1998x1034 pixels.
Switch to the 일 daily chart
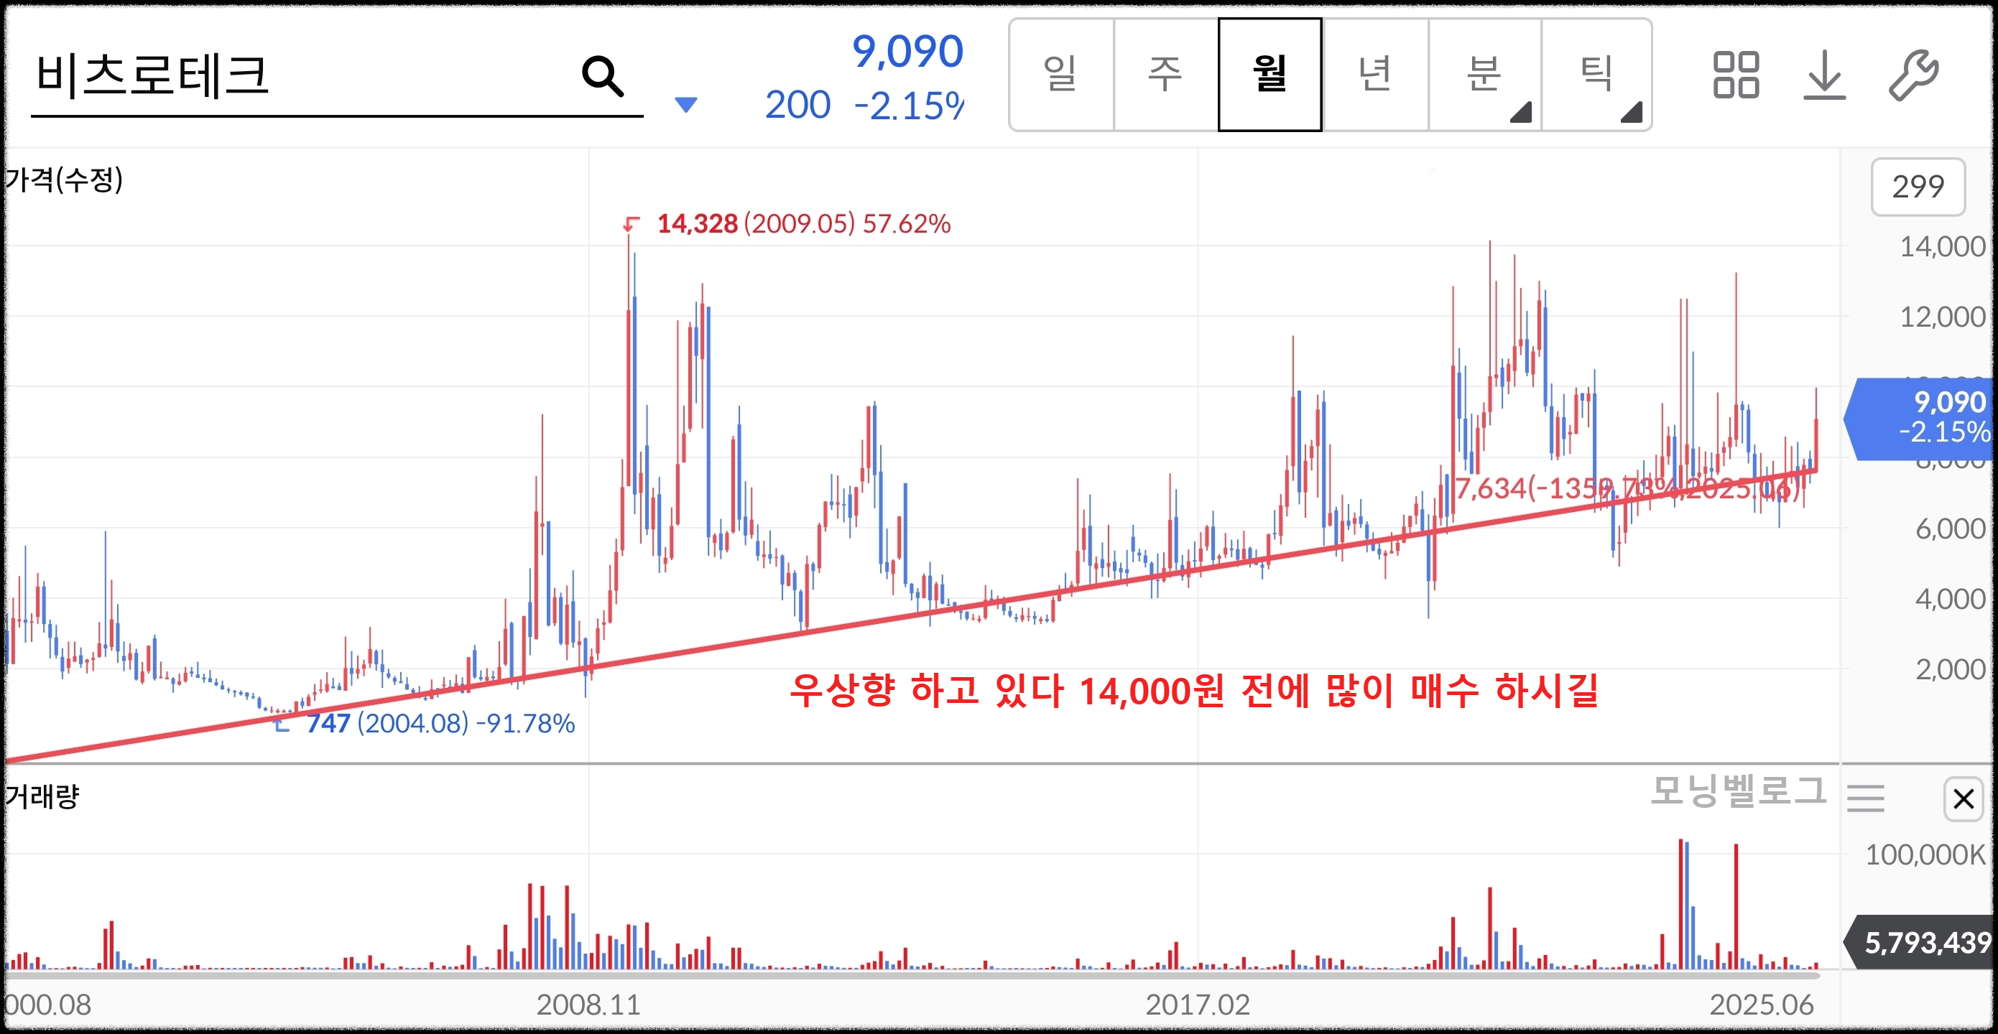(x=1060, y=75)
